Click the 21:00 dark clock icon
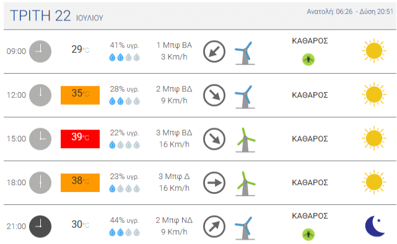 [x=40, y=227]
